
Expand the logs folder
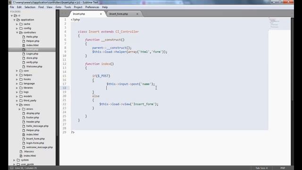coord(17,92)
